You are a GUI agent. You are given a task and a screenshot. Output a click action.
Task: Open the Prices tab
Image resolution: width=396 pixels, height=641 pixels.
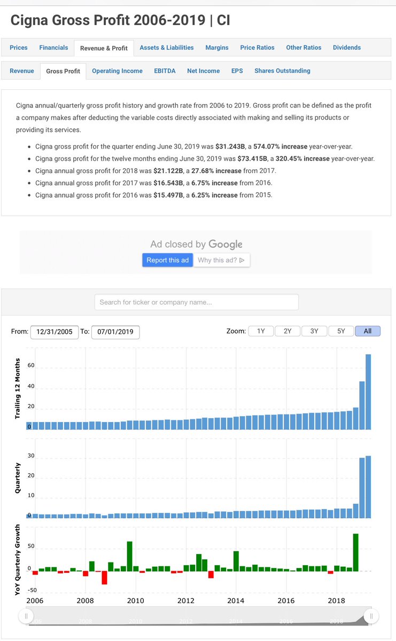tap(19, 48)
